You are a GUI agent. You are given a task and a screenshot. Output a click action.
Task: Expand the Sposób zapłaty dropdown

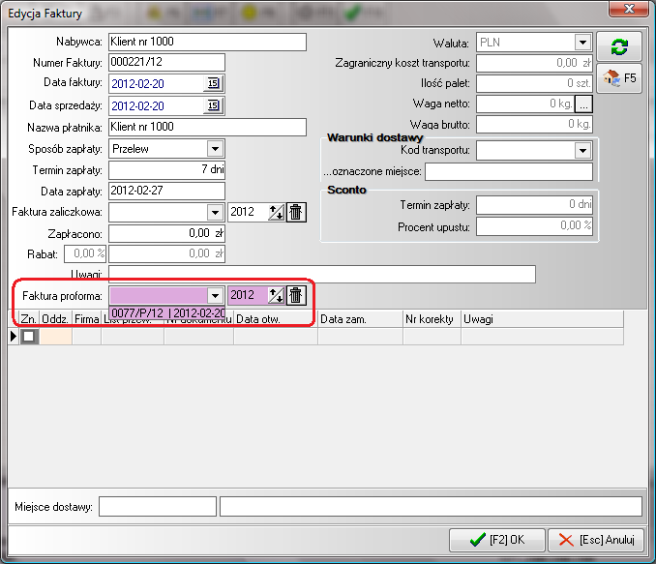pyautogui.click(x=215, y=149)
